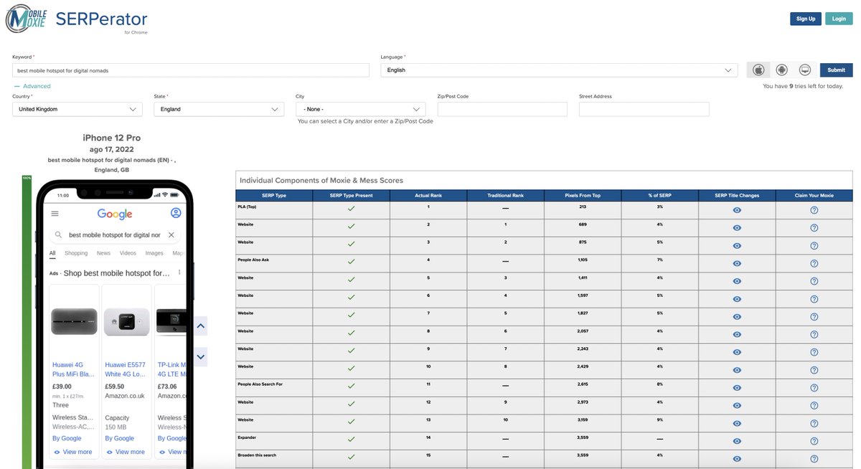Open Huawei 4G Plus MiFi product link
This screenshot has height=469, width=861.
72,369
